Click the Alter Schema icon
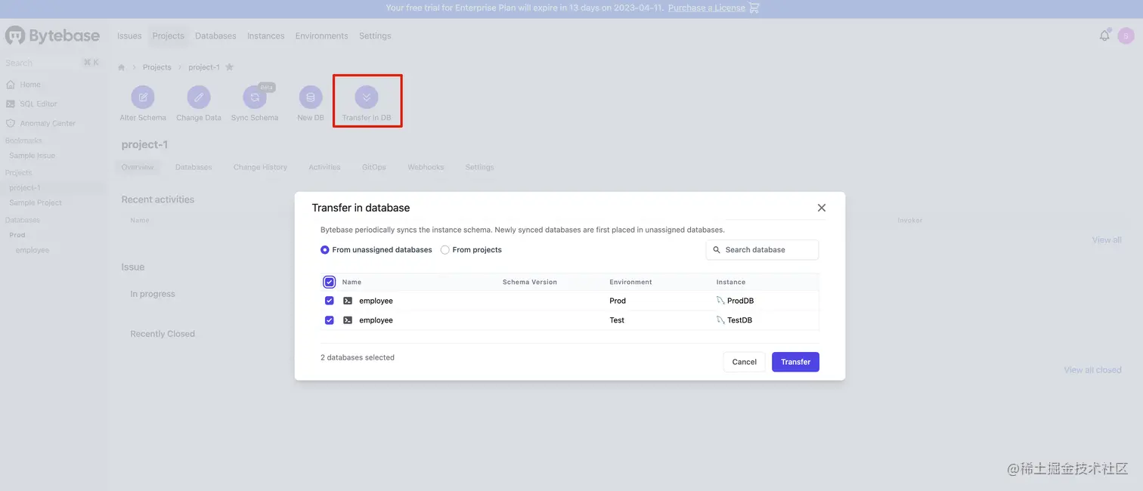 pyautogui.click(x=143, y=97)
